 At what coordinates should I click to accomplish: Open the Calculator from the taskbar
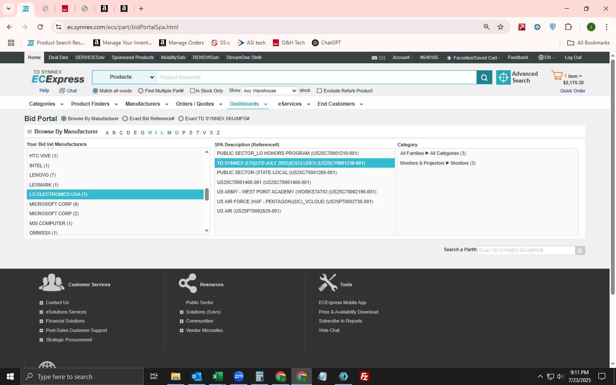(x=260, y=376)
